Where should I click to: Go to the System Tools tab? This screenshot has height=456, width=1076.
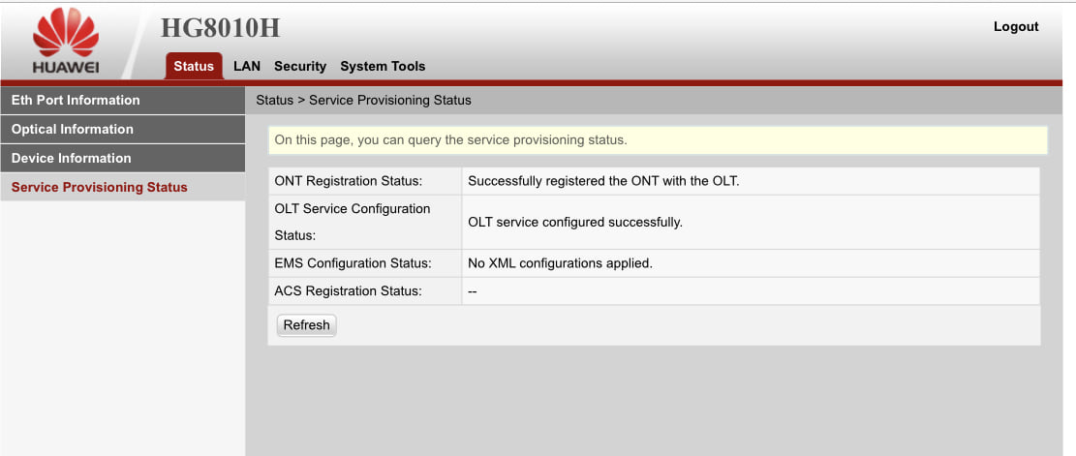click(x=383, y=67)
